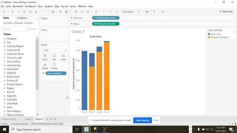This screenshot has width=237, height=133.
Task: Click the Repeat Customer orange legend swatch
Action: [x=209, y=37]
